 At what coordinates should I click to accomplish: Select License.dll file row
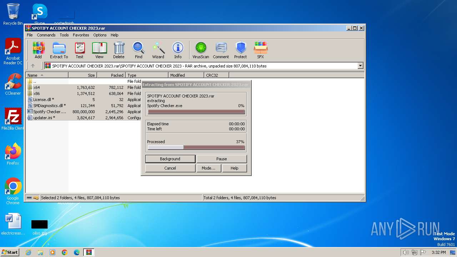84,100
